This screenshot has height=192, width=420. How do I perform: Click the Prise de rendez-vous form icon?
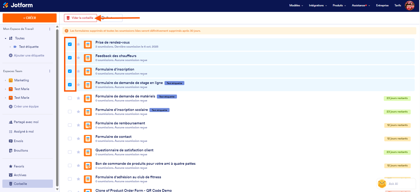(x=88, y=45)
